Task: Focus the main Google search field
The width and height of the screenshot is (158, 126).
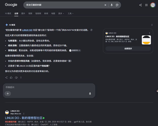Action: coord(65,5)
